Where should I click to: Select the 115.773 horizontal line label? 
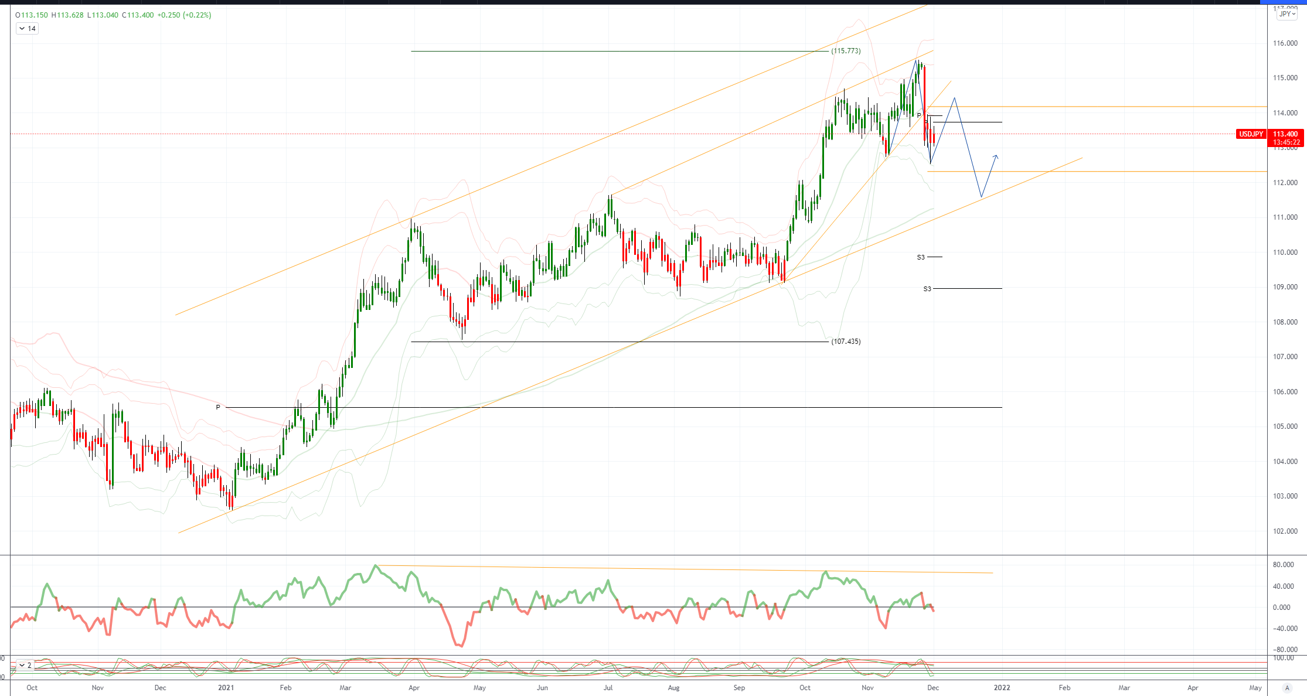click(x=846, y=51)
